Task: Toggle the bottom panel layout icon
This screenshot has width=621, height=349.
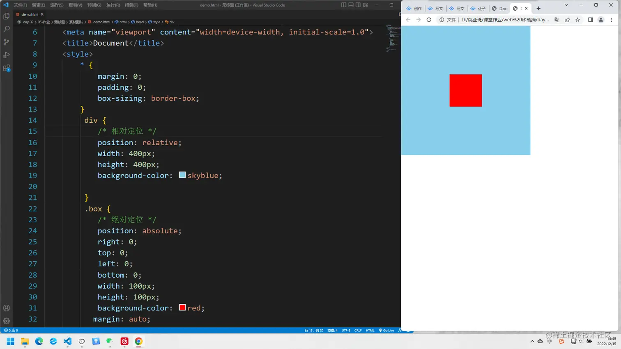Action: point(351,5)
